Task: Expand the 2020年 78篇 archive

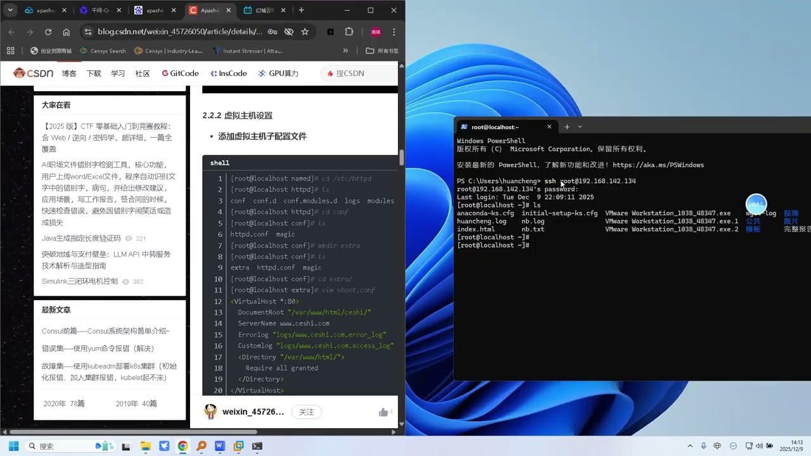Action: point(64,403)
